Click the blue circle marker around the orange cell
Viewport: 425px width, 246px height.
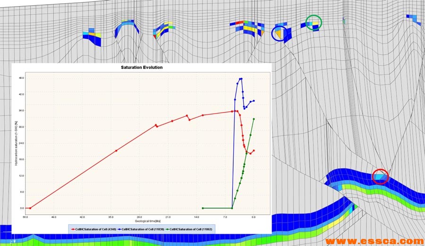pos(279,33)
